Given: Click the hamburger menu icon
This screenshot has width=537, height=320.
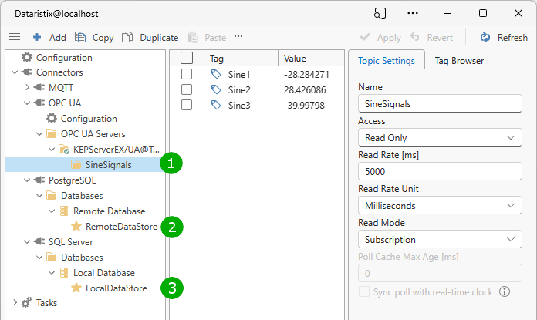Looking at the screenshot, I should [x=14, y=37].
